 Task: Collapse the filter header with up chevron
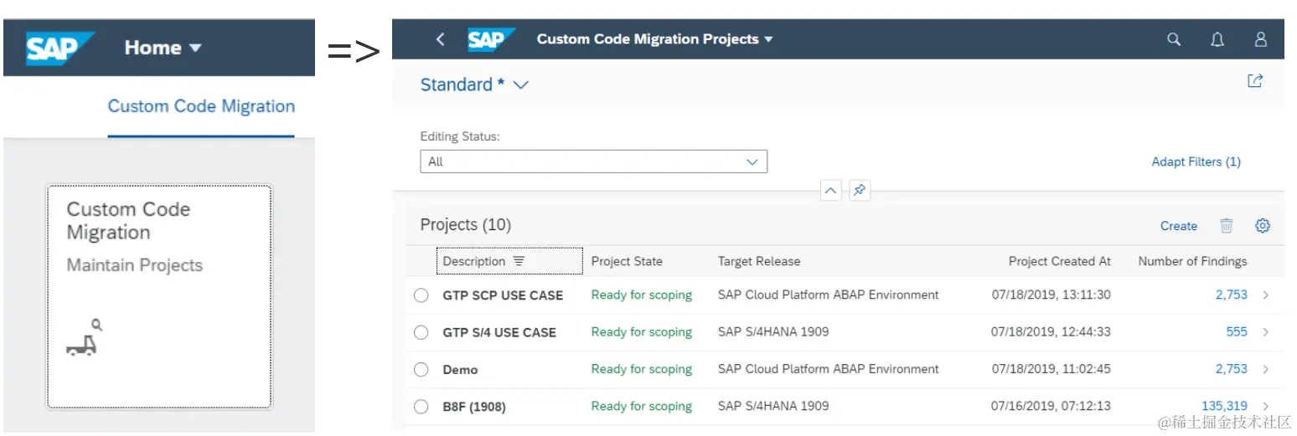(x=830, y=191)
